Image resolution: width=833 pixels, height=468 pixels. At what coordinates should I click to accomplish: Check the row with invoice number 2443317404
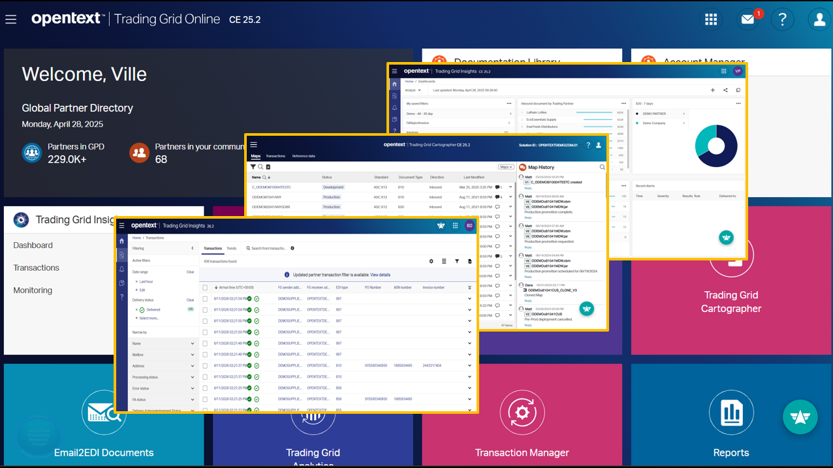205,366
